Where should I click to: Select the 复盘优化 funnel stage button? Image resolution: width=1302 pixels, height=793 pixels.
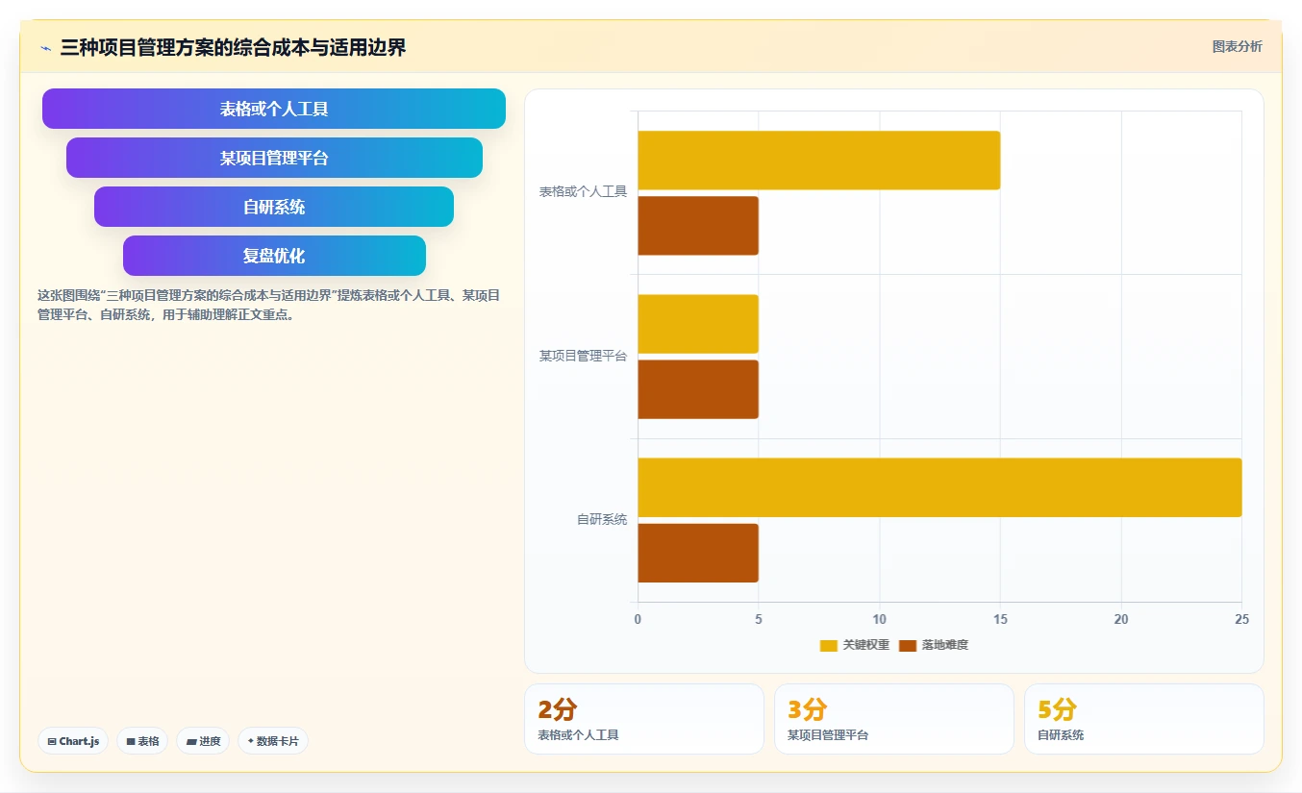274,256
